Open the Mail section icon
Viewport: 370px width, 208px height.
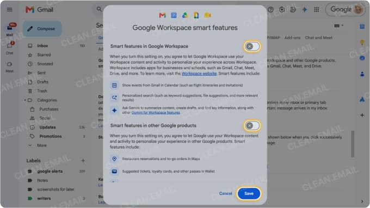[x=10, y=28]
